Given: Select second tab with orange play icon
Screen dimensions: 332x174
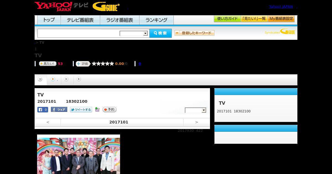Looking at the screenshot, I should coord(54,79).
